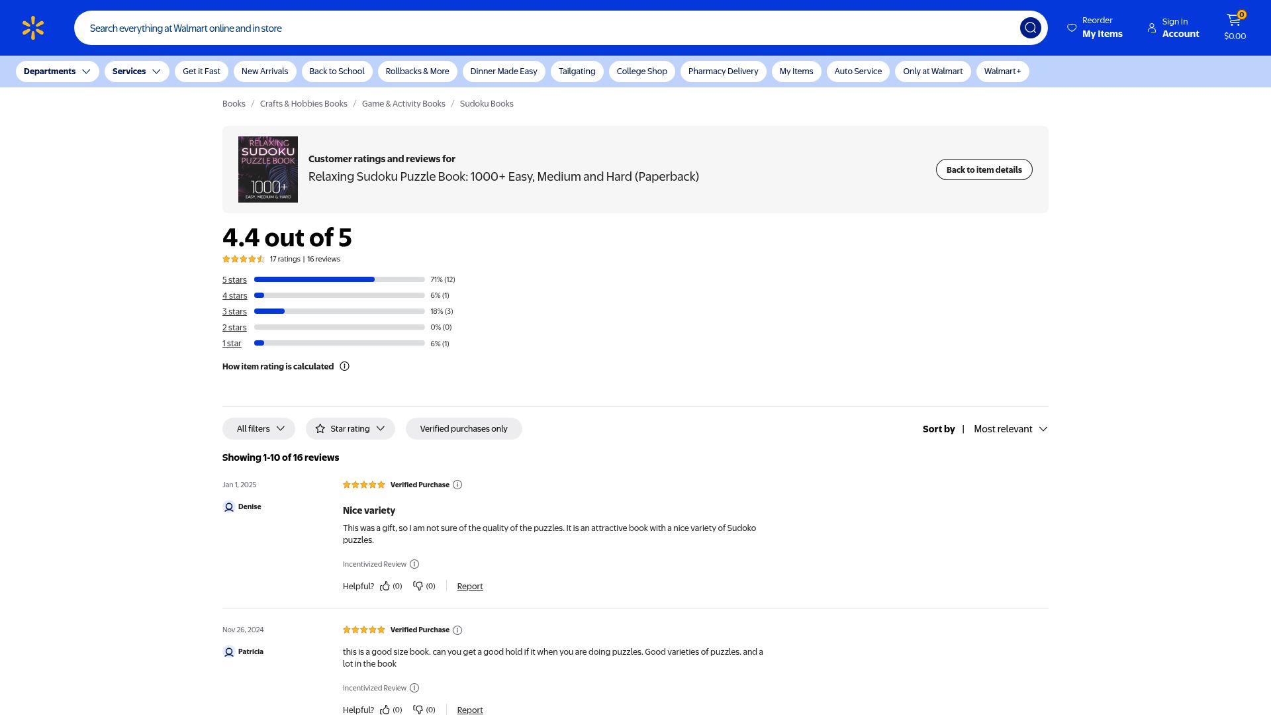Go to College Shop nav item
This screenshot has height=715, width=1271.
pos(642,71)
